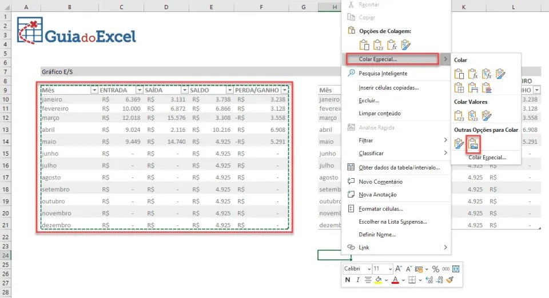This screenshot has height=298, width=549.
Task: Toggle italic (I) in the mini toolbar
Action: point(357,280)
